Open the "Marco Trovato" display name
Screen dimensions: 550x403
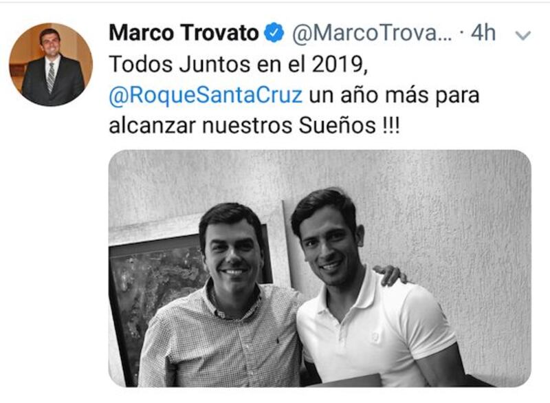184,33
